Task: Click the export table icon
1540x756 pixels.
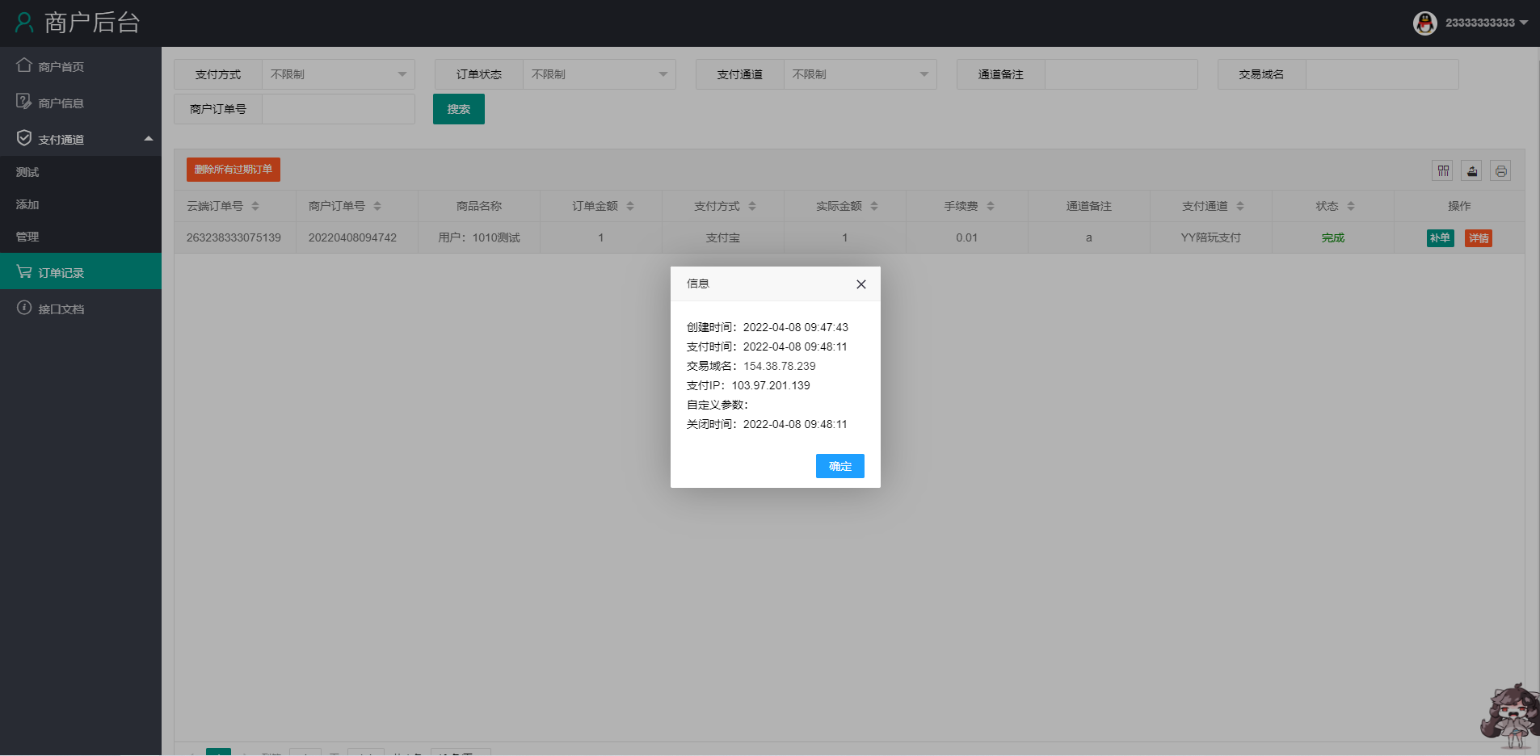Action: pyautogui.click(x=1471, y=170)
